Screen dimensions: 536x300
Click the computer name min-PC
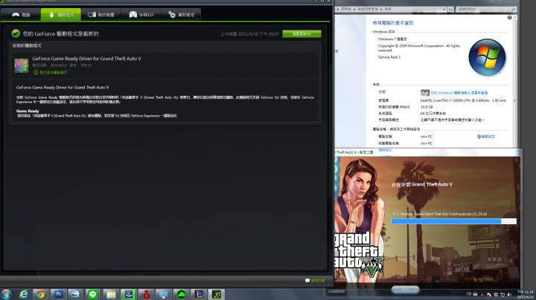click(x=427, y=137)
